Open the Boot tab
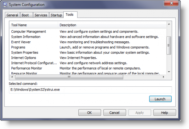The height and width of the screenshot is (129, 189). point(25,15)
